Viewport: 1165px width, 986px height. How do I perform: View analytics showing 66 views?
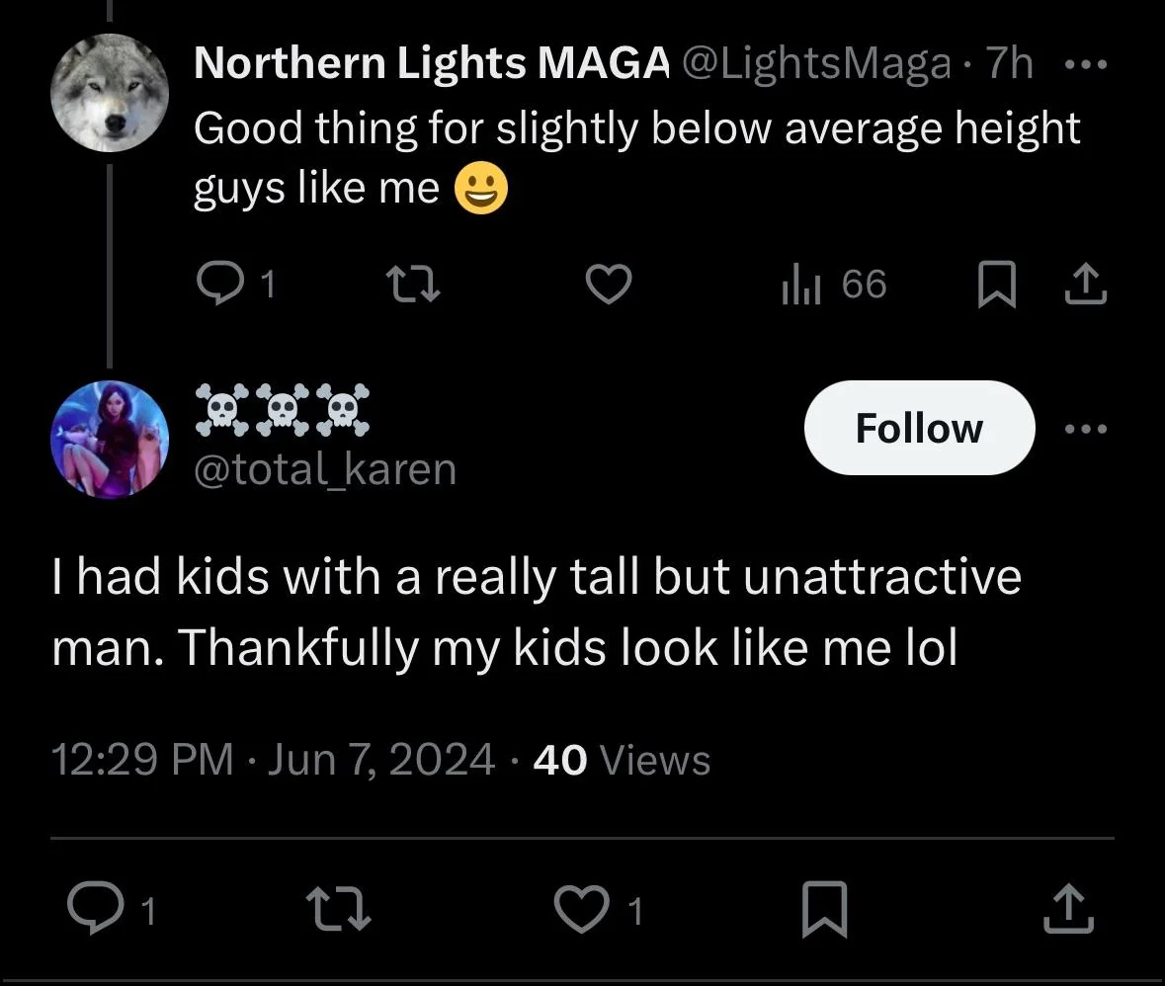point(834,284)
